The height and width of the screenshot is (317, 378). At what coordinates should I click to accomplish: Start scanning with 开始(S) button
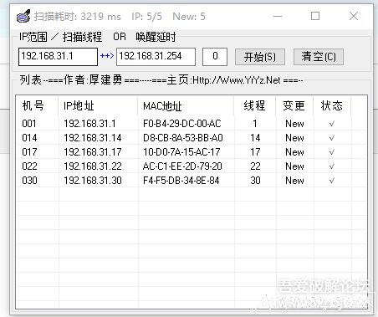coord(260,57)
